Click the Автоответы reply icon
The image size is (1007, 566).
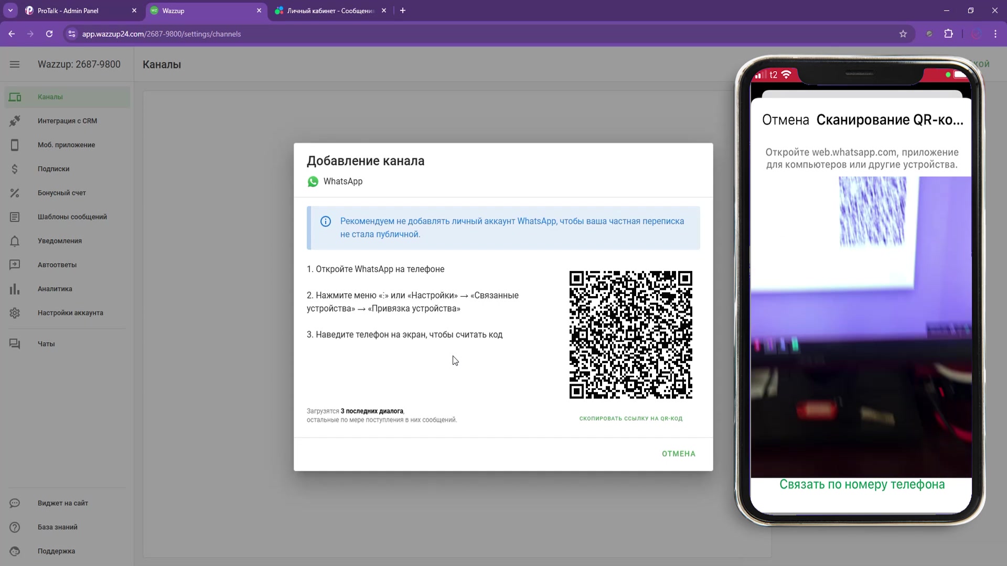pos(15,265)
